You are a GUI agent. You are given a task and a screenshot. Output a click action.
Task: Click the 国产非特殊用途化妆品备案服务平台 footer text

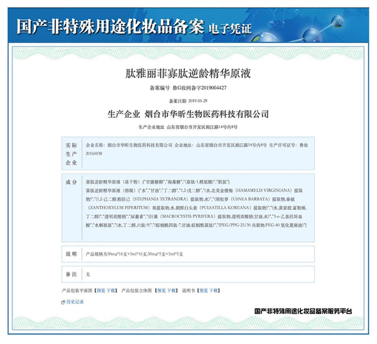pos(303,311)
